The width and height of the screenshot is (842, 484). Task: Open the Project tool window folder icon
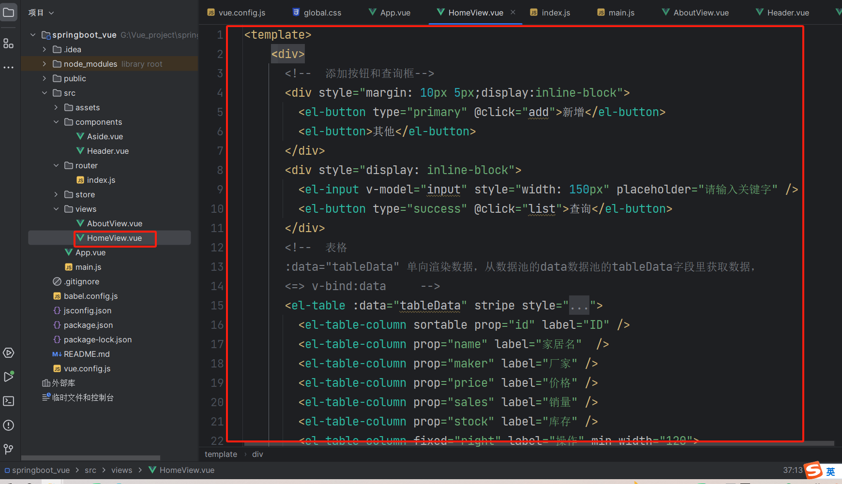[x=9, y=12]
